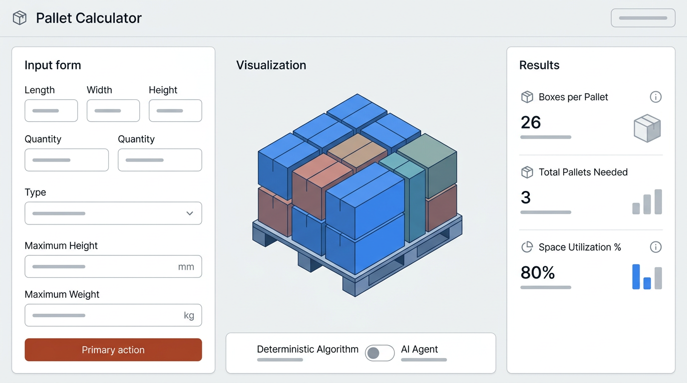This screenshot has width=687, height=383.
Task: Click the Primary action button
Action: 113,350
